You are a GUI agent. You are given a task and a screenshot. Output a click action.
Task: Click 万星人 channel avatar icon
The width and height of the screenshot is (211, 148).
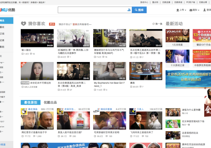[x=132, y=111]
